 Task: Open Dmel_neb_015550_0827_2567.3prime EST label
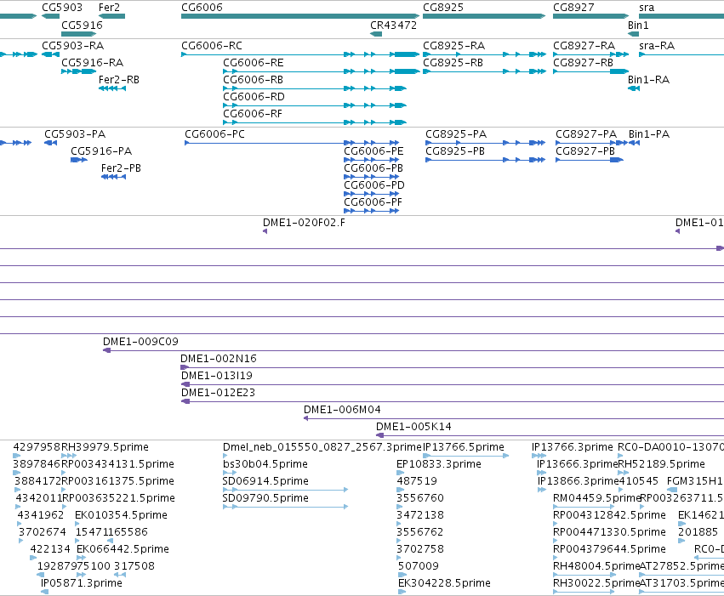pos(322,447)
